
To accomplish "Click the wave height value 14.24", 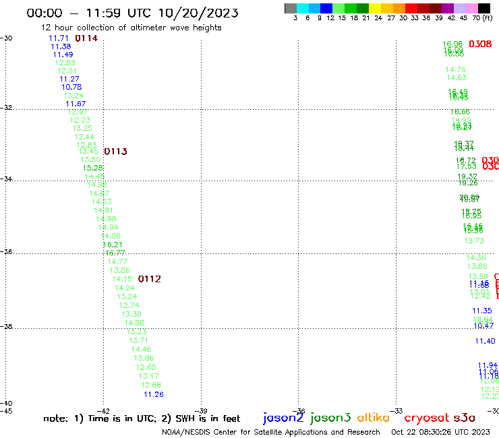I will (125, 288).
